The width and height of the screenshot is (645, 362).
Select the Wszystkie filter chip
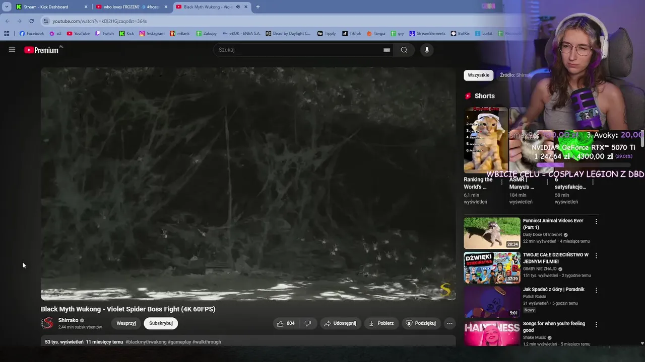(479, 75)
